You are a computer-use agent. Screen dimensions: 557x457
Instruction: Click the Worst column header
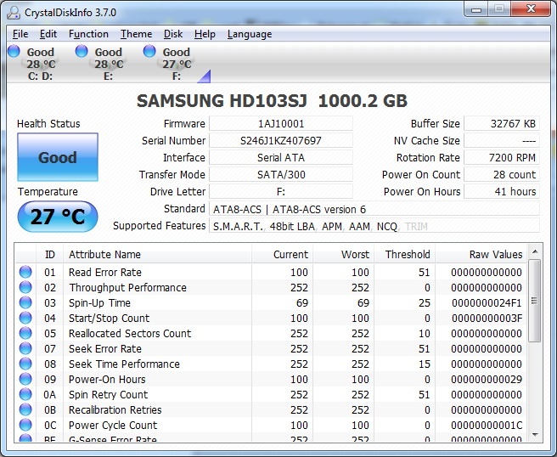(343, 254)
